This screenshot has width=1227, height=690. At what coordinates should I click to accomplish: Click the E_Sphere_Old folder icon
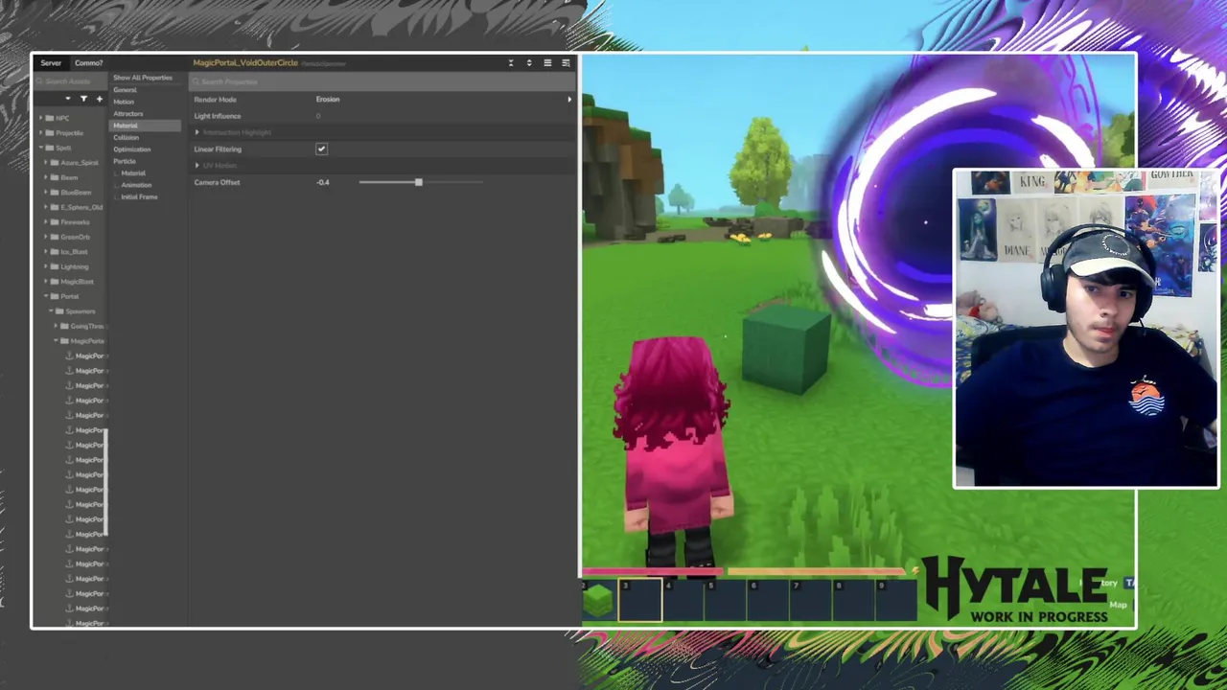tap(55, 207)
